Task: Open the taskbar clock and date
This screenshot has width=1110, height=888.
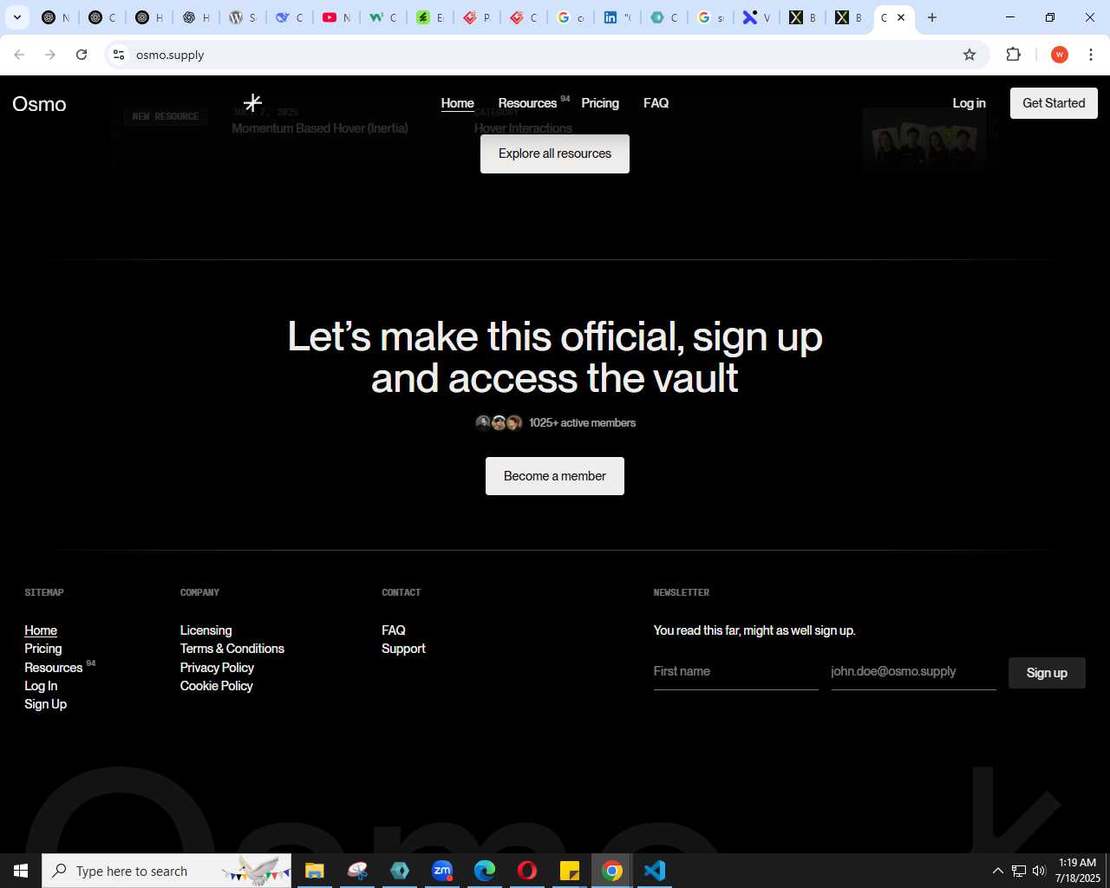Action: coord(1077,871)
